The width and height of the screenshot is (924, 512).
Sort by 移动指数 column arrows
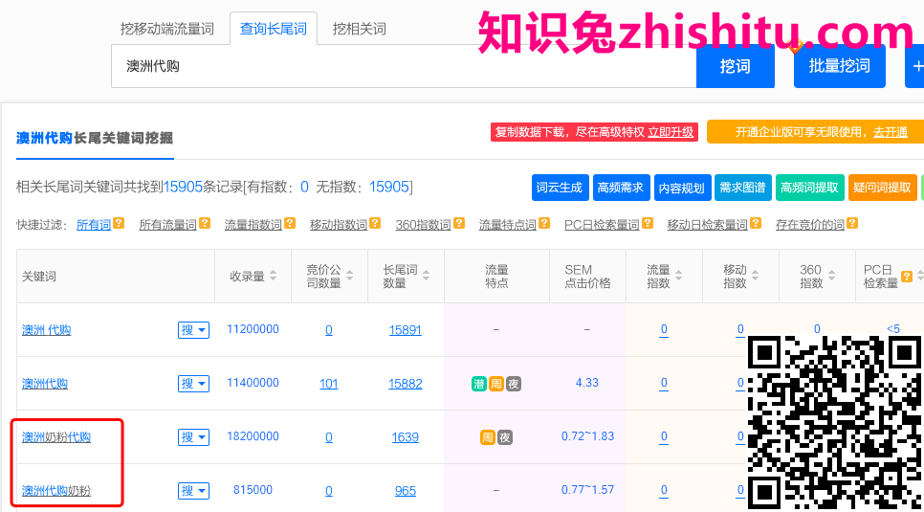pos(755,276)
